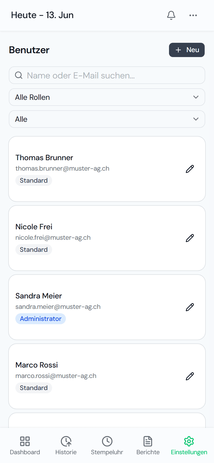214x463 pixels.
Task: Open the Historie tab
Action: tap(66, 445)
